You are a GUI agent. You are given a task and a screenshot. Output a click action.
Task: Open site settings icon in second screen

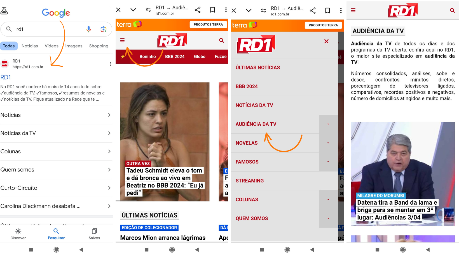pos(148,10)
